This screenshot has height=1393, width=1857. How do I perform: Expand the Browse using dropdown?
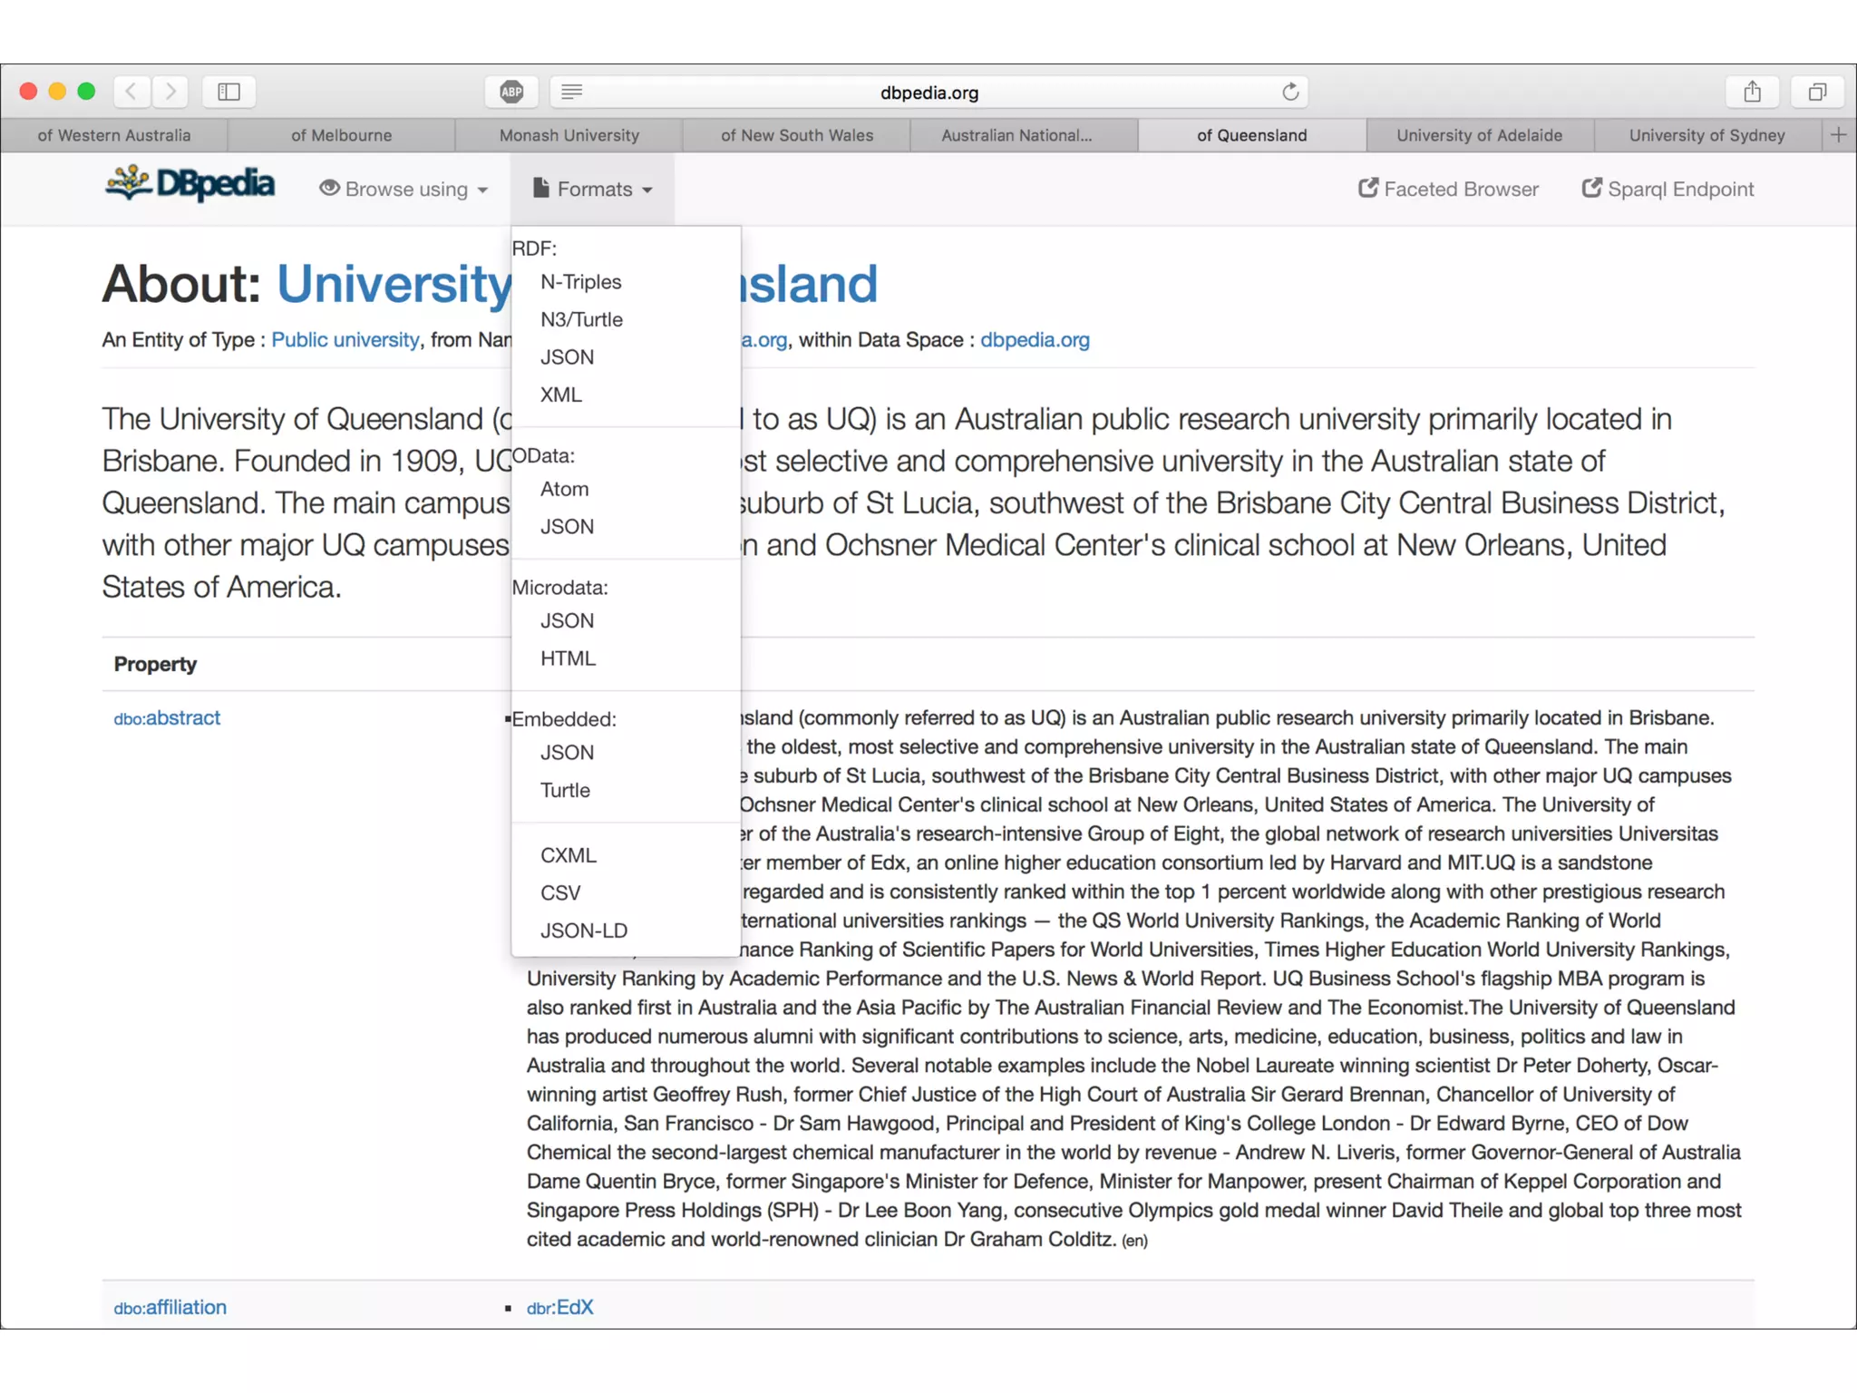pyautogui.click(x=404, y=190)
